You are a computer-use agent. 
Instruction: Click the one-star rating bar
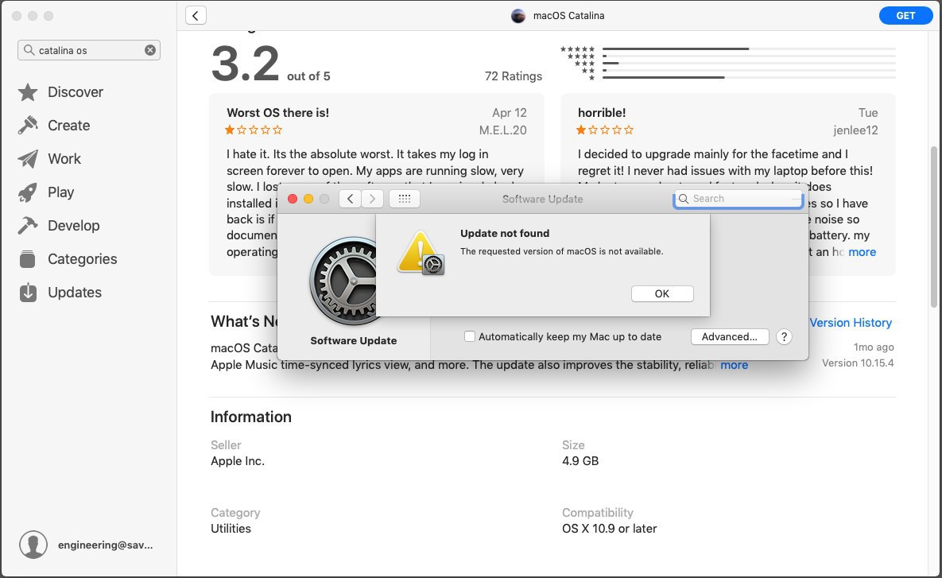(749, 77)
